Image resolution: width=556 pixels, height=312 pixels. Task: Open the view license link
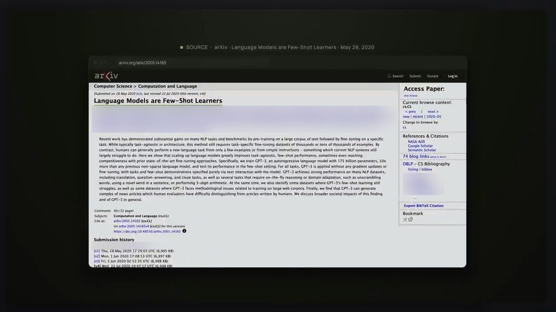[410, 96]
